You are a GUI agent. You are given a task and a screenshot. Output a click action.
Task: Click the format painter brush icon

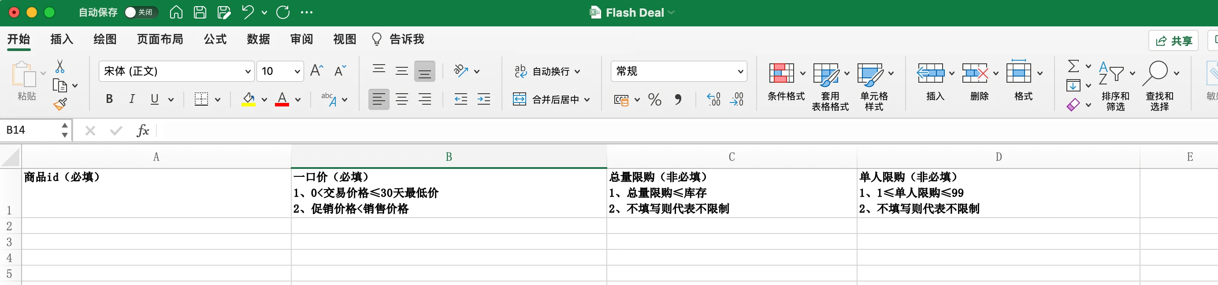tap(60, 104)
